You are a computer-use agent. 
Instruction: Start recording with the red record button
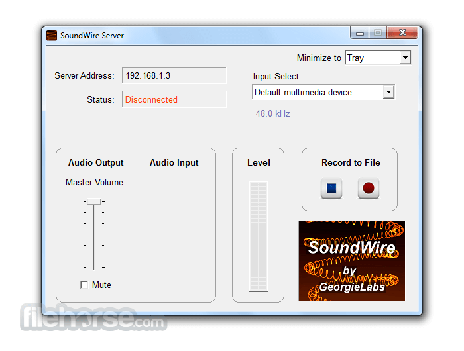click(x=369, y=188)
